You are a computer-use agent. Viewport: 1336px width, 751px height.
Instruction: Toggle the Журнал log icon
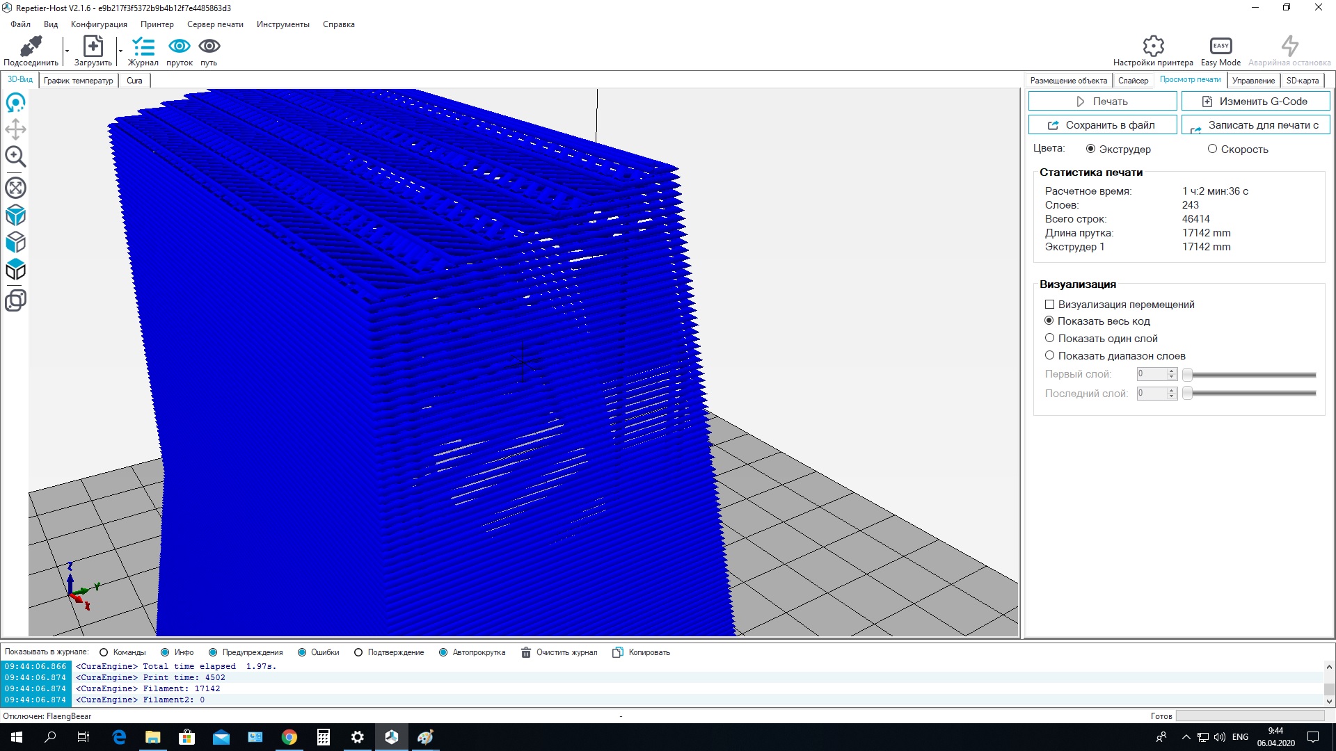click(143, 46)
